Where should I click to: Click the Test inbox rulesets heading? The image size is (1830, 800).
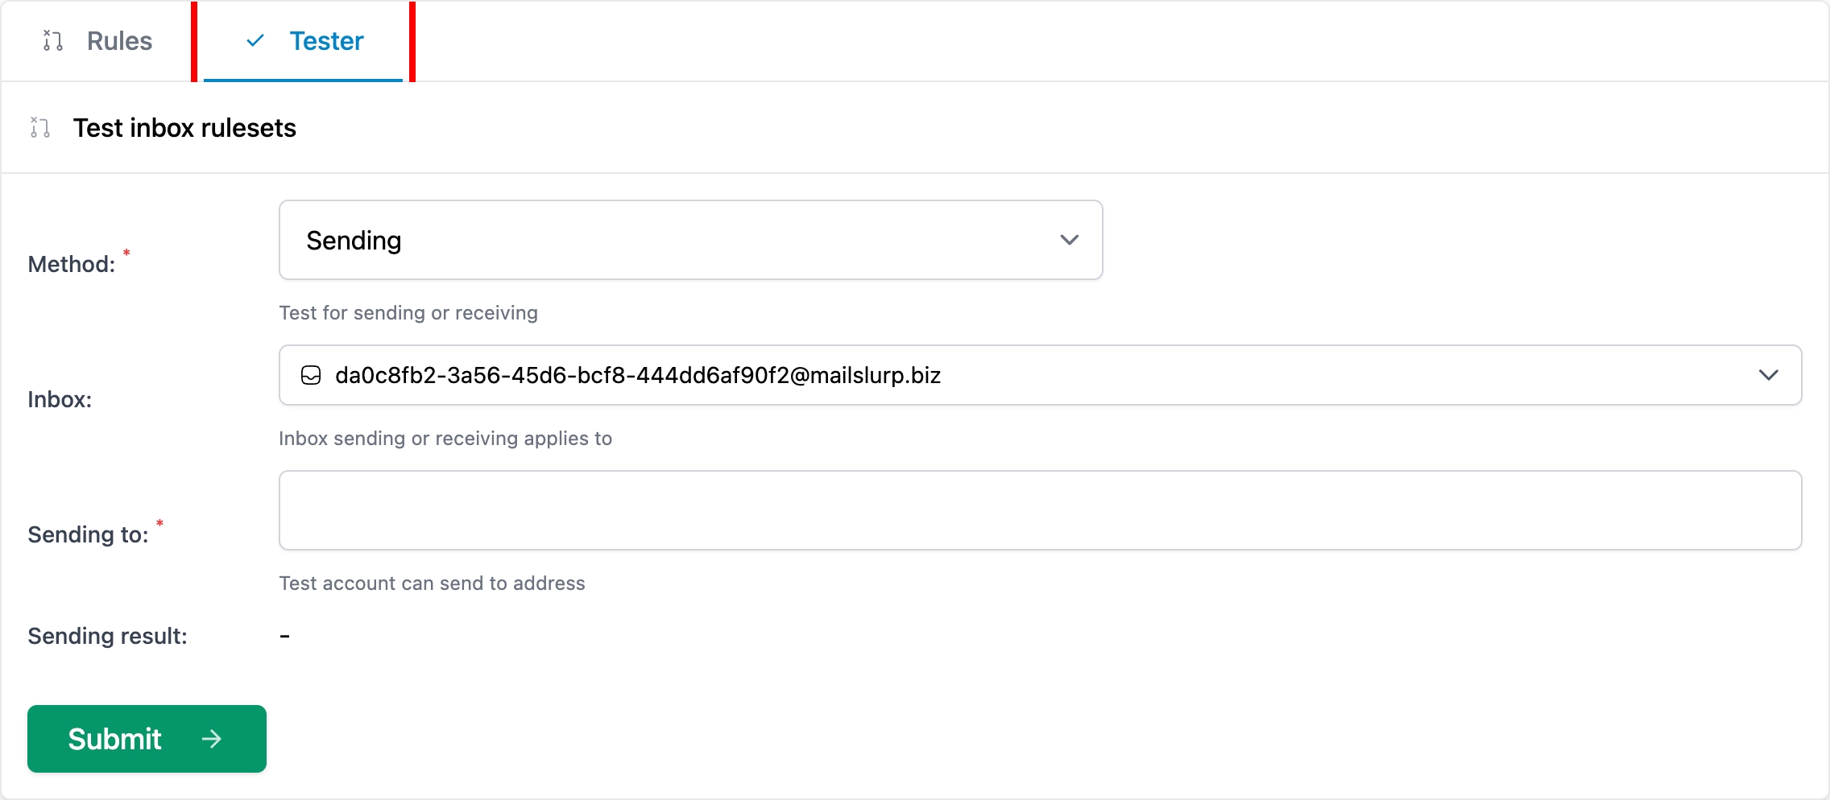(184, 128)
